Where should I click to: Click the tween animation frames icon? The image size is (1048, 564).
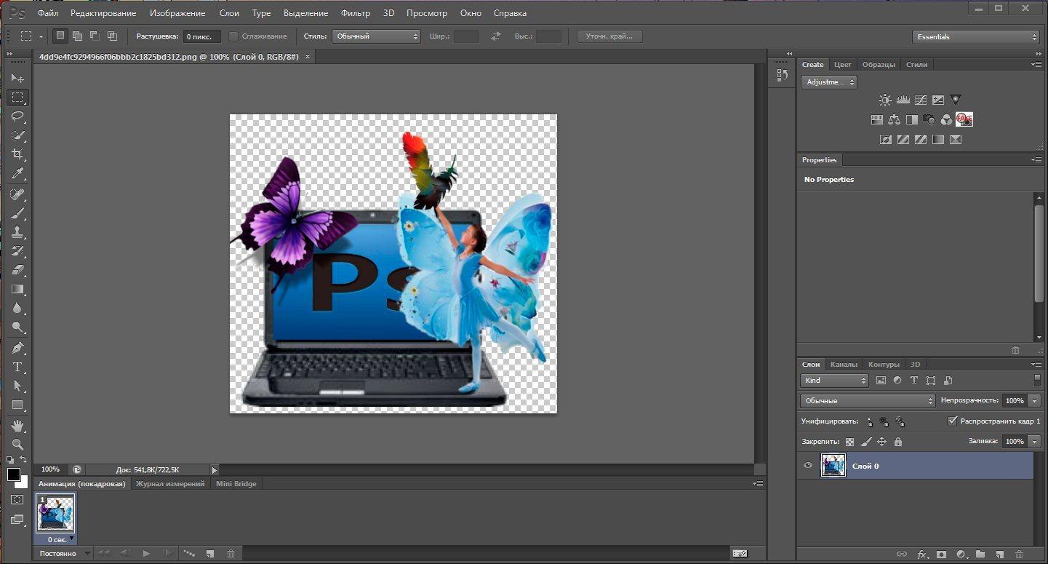click(x=190, y=554)
